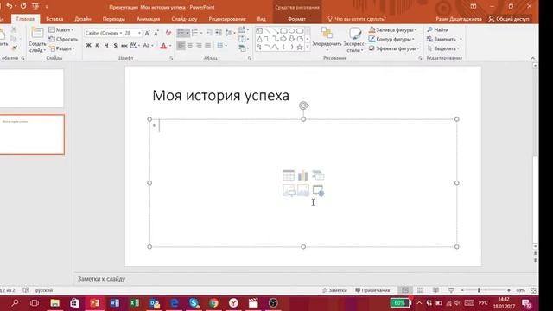Switch to slide sorter view

[421, 290]
